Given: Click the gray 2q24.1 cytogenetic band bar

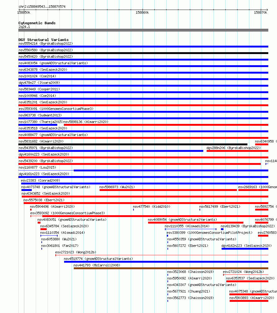Looking at the screenshot, I should [143, 30].
